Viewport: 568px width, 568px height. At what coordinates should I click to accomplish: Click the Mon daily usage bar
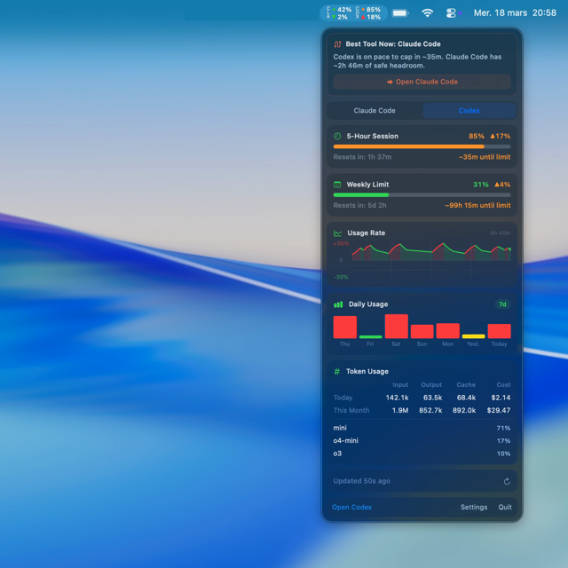click(447, 331)
